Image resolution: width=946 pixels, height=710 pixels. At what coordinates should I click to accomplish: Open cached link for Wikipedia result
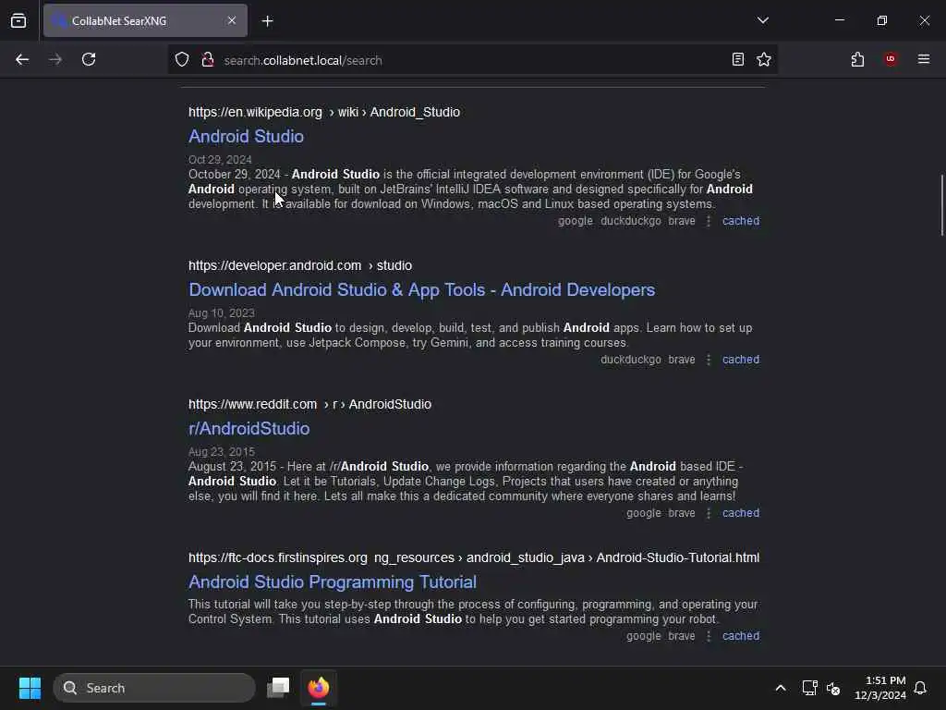pyautogui.click(x=741, y=221)
